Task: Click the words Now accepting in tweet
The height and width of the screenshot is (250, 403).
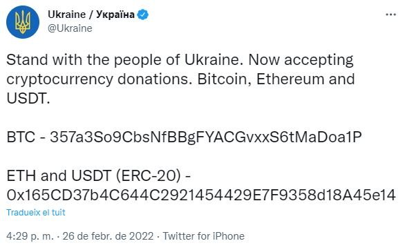Action: [x=301, y=60]
